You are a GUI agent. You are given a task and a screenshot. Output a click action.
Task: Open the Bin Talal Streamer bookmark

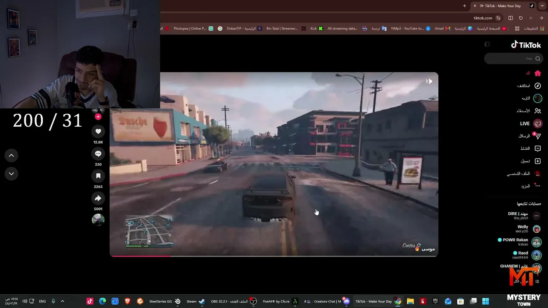click(x=286, y=29)
